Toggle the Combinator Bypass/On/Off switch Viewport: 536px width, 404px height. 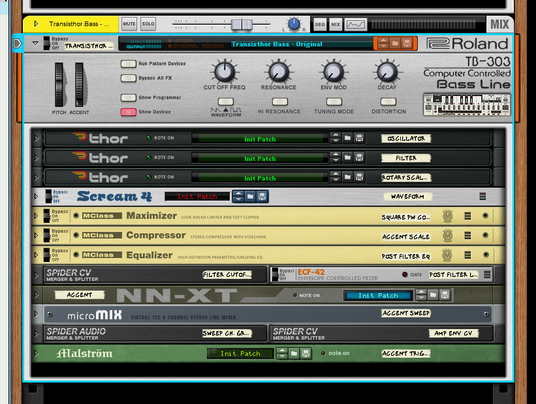[46, 44]
